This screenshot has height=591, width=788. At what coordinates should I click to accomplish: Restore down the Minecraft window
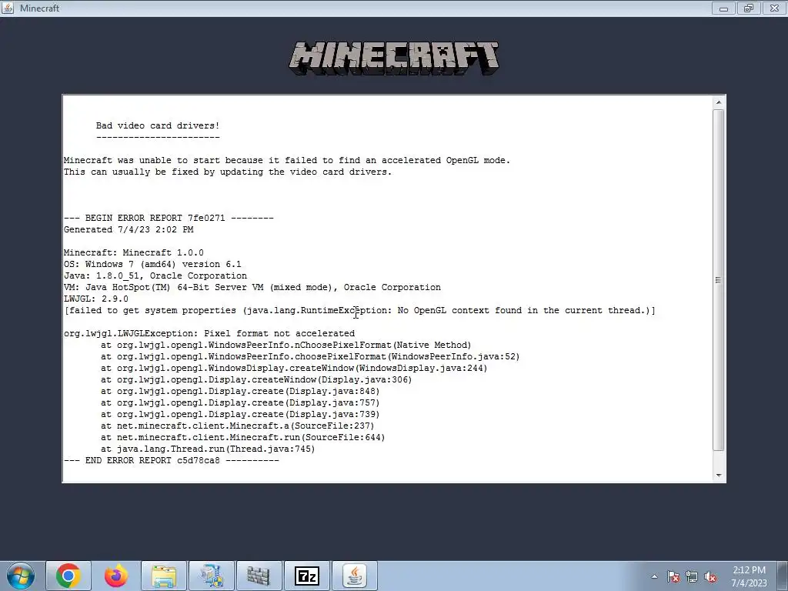(x=749, y=8)
